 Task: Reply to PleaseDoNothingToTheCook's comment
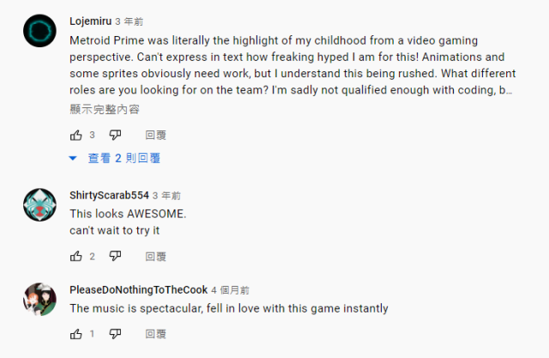click(x=155, y=334)
